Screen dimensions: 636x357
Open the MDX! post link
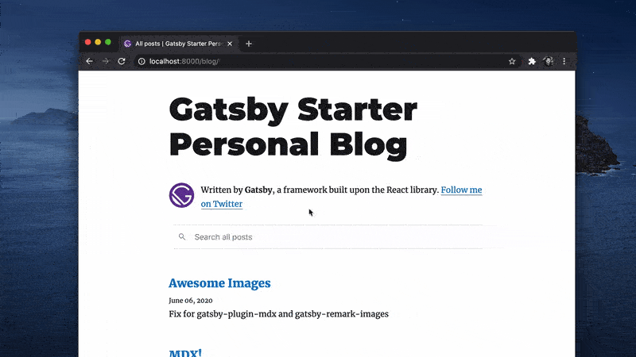point(185,352)
